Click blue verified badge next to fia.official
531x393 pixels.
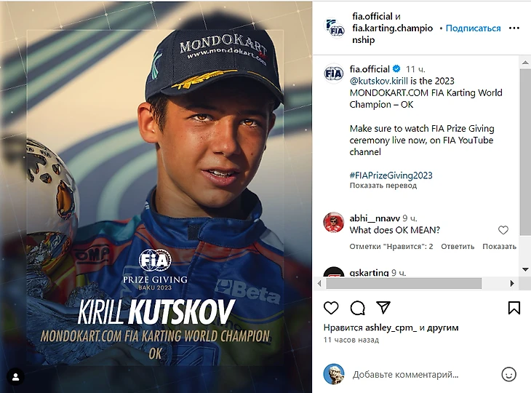click(396, 69)
